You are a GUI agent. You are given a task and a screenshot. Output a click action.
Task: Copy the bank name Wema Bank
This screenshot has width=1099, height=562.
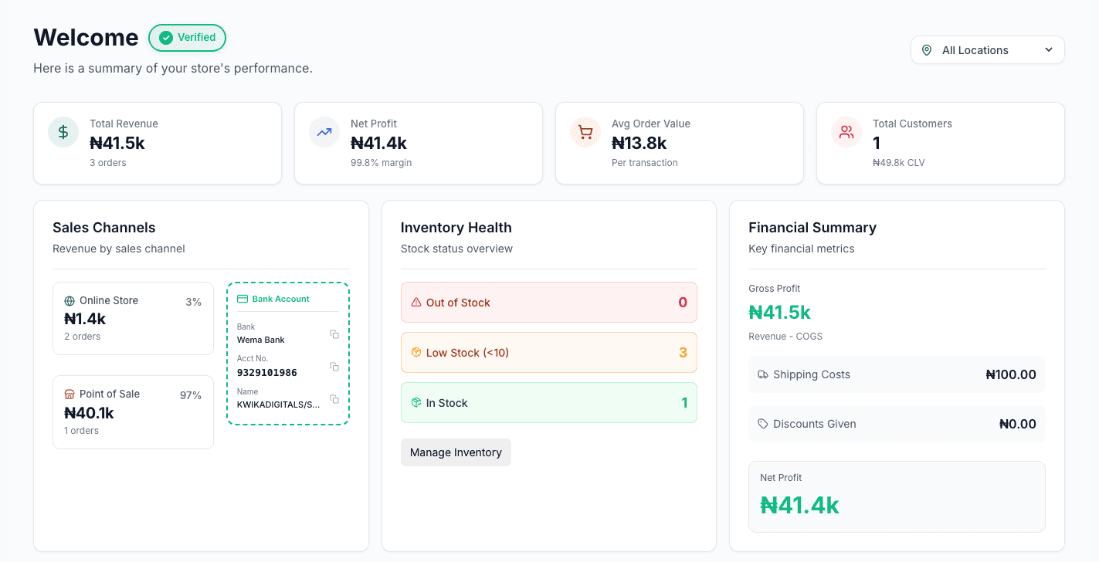[x=334, y=334]
